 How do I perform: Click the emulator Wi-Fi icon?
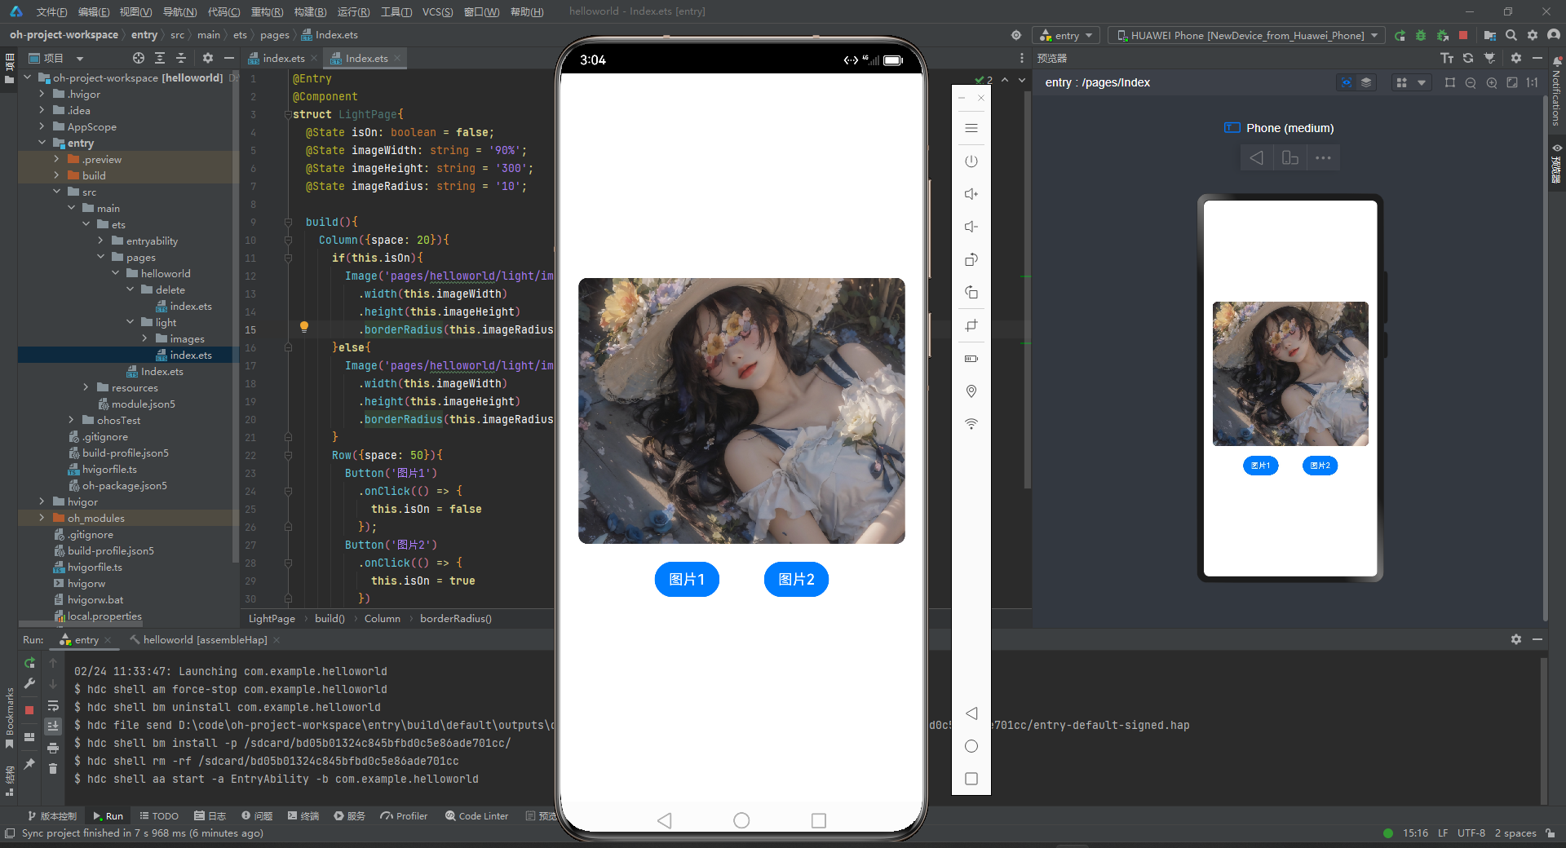971,424
